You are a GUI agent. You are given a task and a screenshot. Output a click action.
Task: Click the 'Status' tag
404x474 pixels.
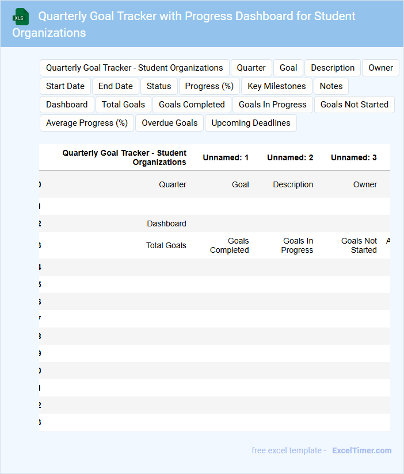[159, 86]
